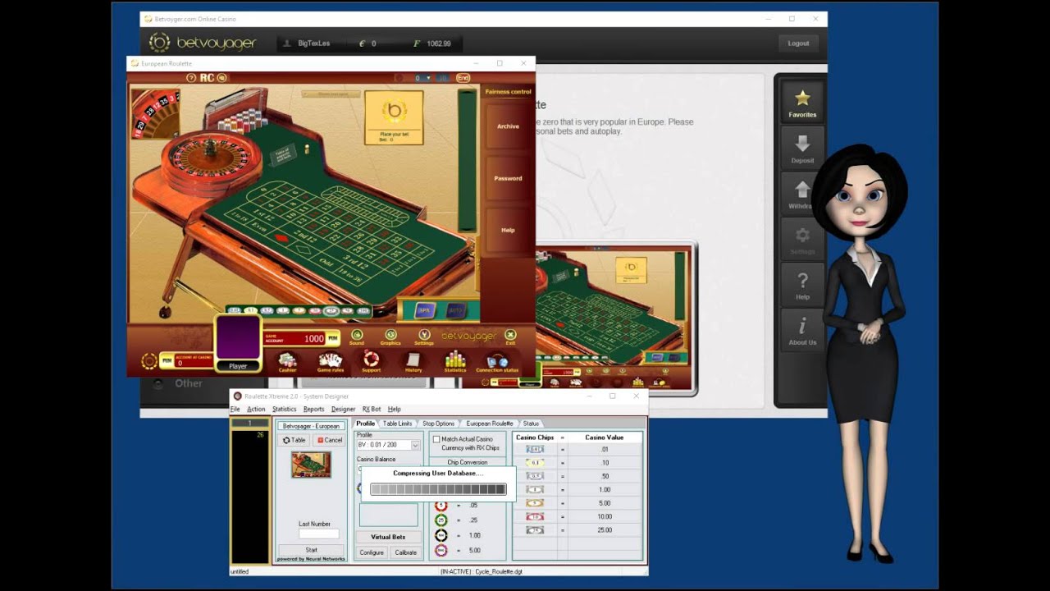Select the red 10.00 casino chip icon
This screenshot has height=591, width=1050.
click(535, 516)
